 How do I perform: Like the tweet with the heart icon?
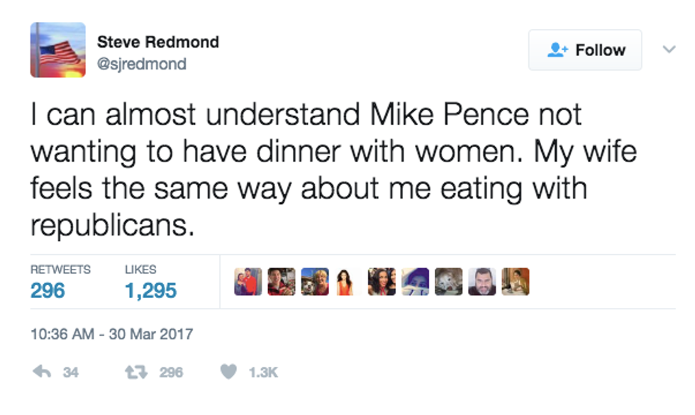point(228,372)
